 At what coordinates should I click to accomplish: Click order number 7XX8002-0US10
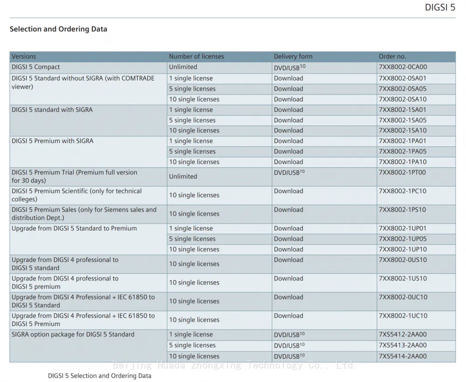click(x=403, y=260)
